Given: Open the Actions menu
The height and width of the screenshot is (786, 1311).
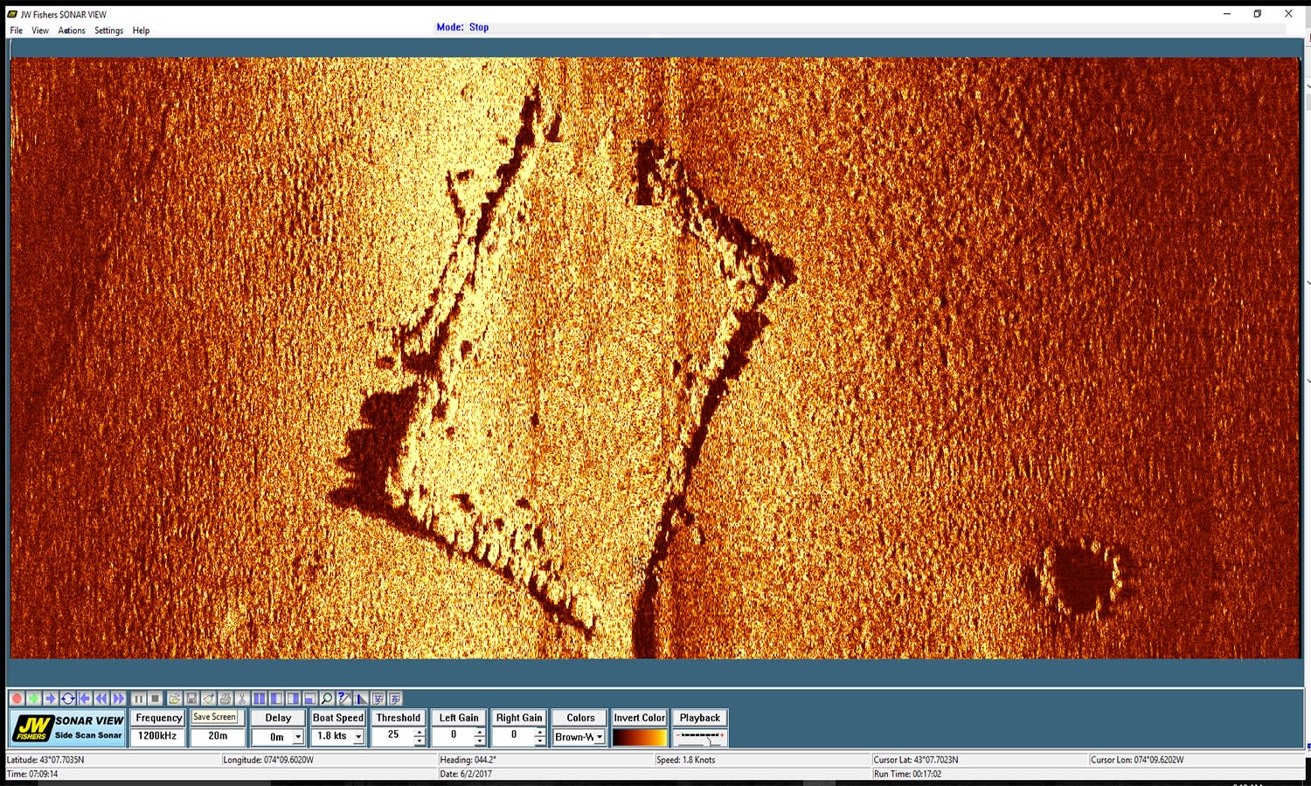Looking at the screenshot, I should click(72, 31).
